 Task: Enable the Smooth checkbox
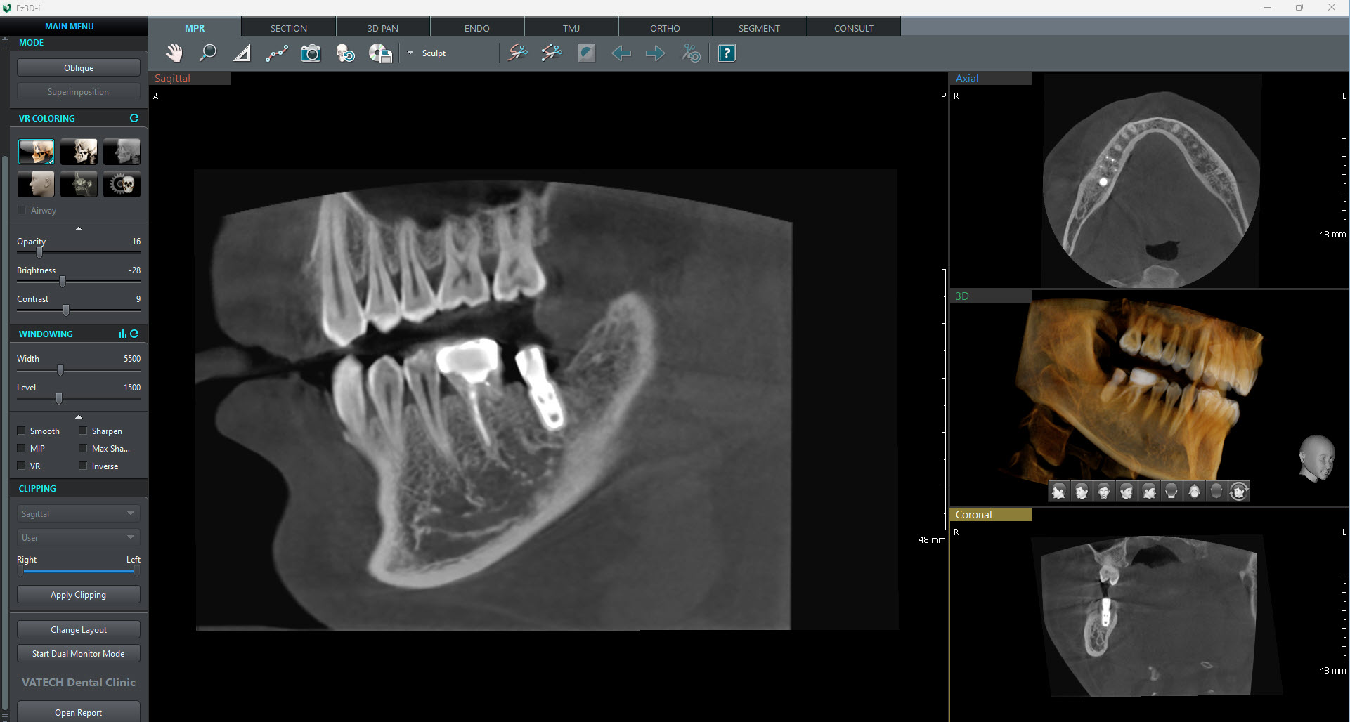(22, 431)
